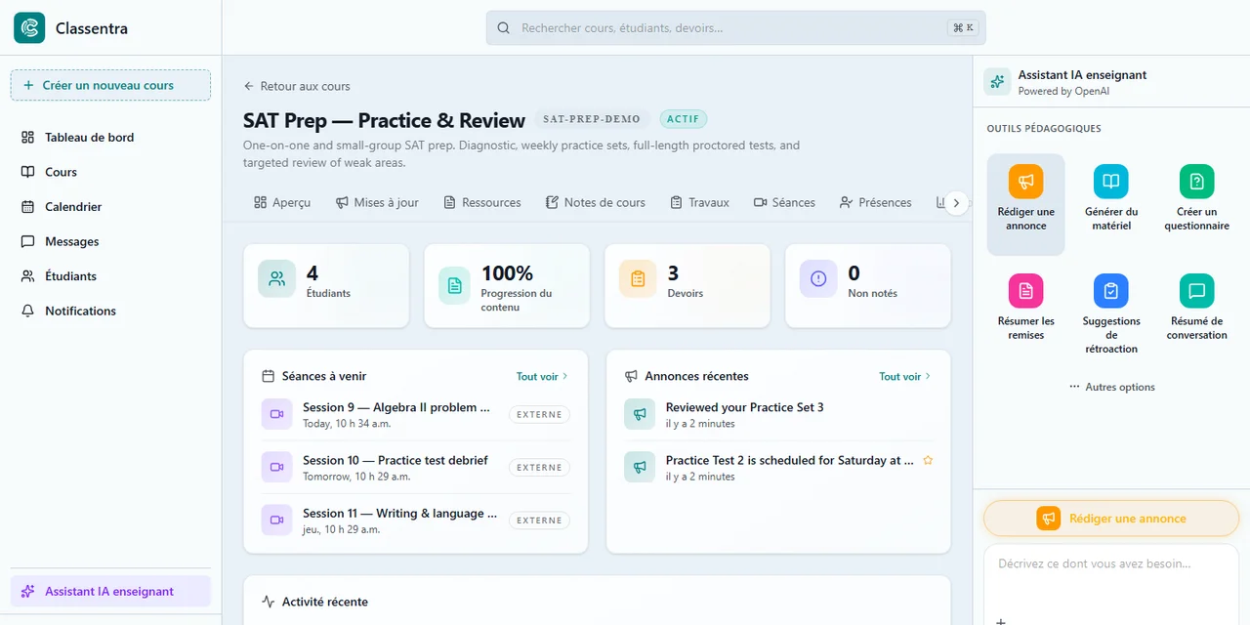This screenshot has width=1250, height=625.
Task: Click the EXTERNE badge on Session 10
Action: pos(539,467)
